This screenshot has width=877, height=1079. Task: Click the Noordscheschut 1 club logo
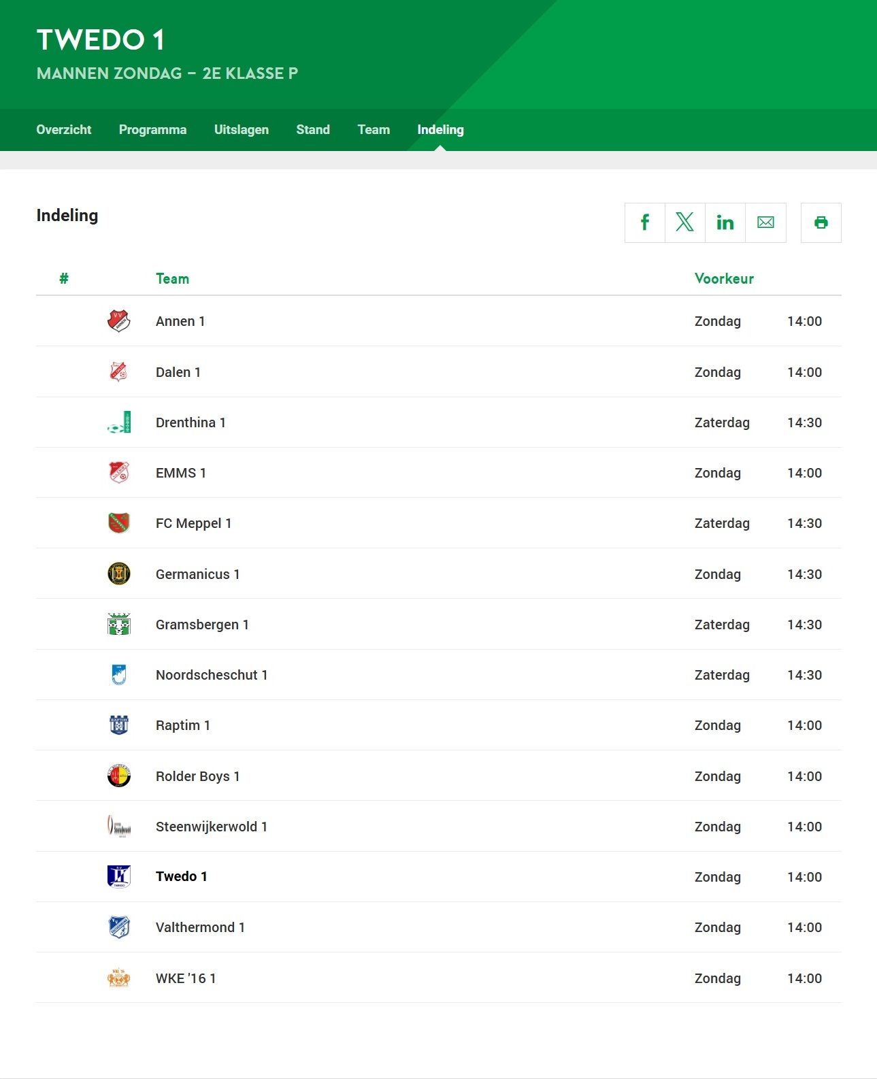[119, 675]
